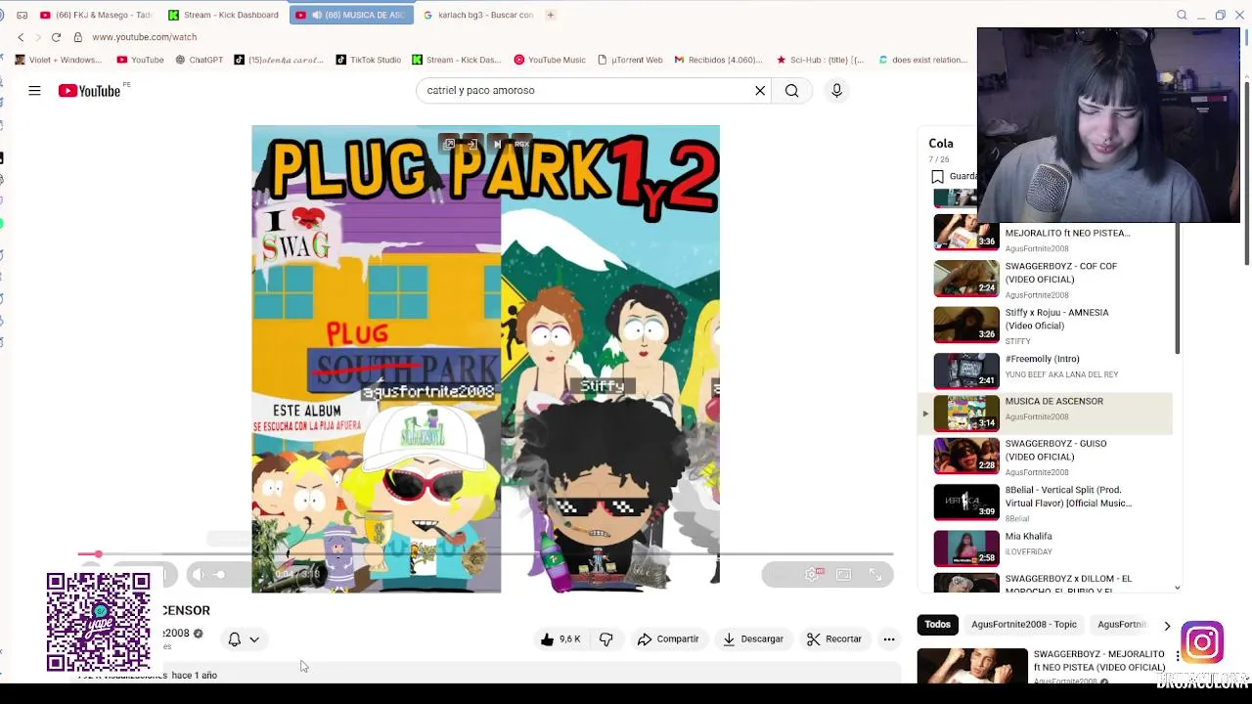
Task: Open the YouTube guide hamburger menu
Action: [34, 91]
